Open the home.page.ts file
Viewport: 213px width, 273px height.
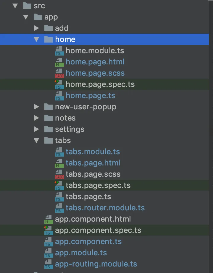tap(90, 96)
